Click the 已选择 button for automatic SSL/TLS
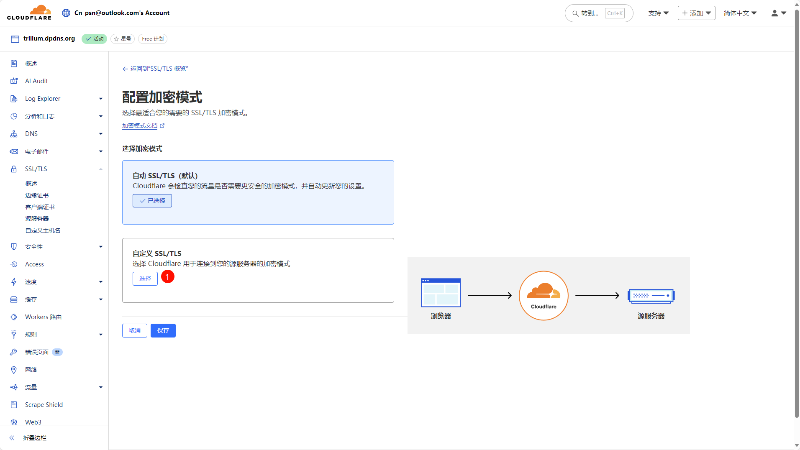This screenshot has height=450, width=800. [152, 201]
